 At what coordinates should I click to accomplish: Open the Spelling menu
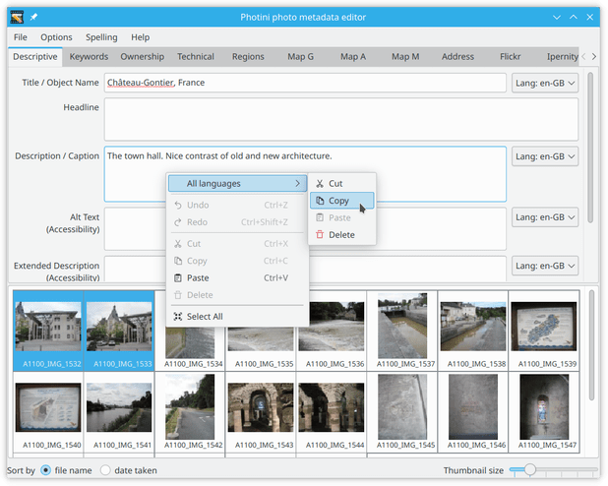pyautogui.click(x=101, y=37)
